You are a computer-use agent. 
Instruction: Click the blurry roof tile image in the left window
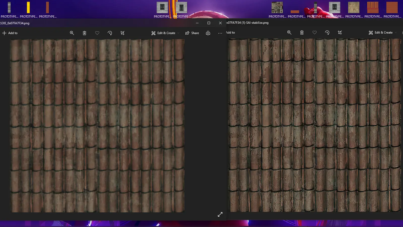pos(97,126)
